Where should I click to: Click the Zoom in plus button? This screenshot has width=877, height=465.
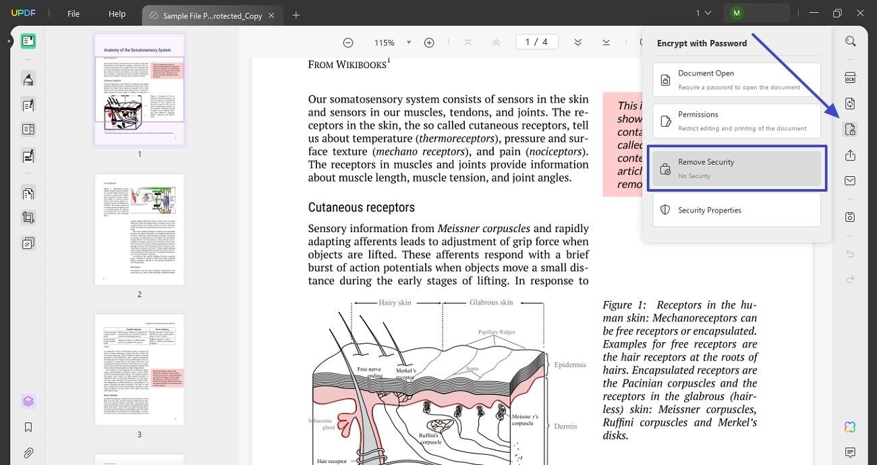(429, 43)
